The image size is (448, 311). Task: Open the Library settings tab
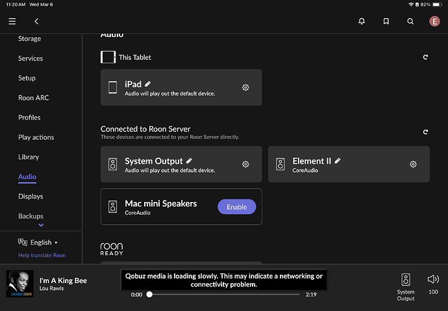click(29, 156)
